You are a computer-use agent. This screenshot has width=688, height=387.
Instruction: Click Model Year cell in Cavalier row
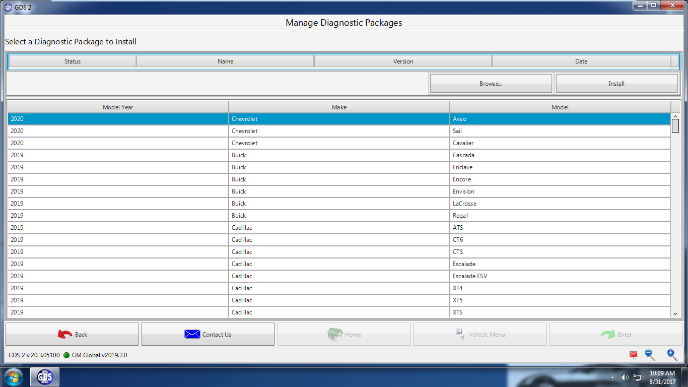pyautogui.click(x=118, y=143)
